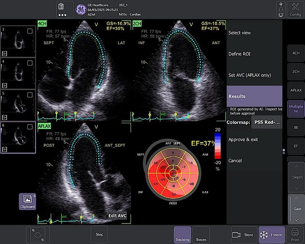Click the page indicator dots

[284, 151]
